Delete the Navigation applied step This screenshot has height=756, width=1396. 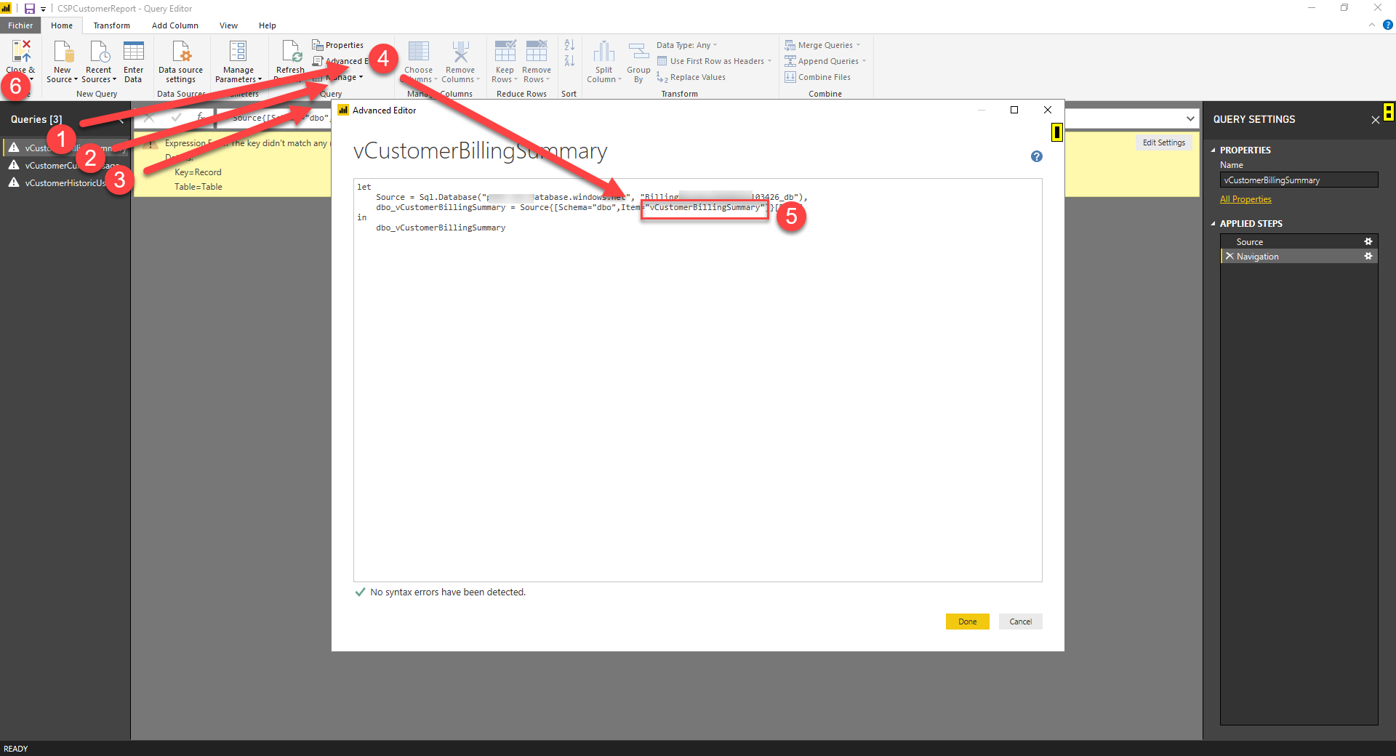[x=1229, y=256]
